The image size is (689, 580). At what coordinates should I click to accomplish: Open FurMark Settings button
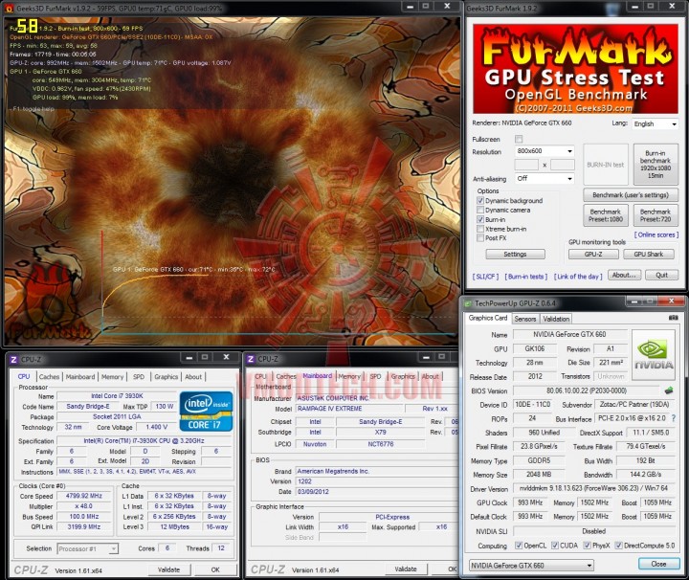click(515, 254)
